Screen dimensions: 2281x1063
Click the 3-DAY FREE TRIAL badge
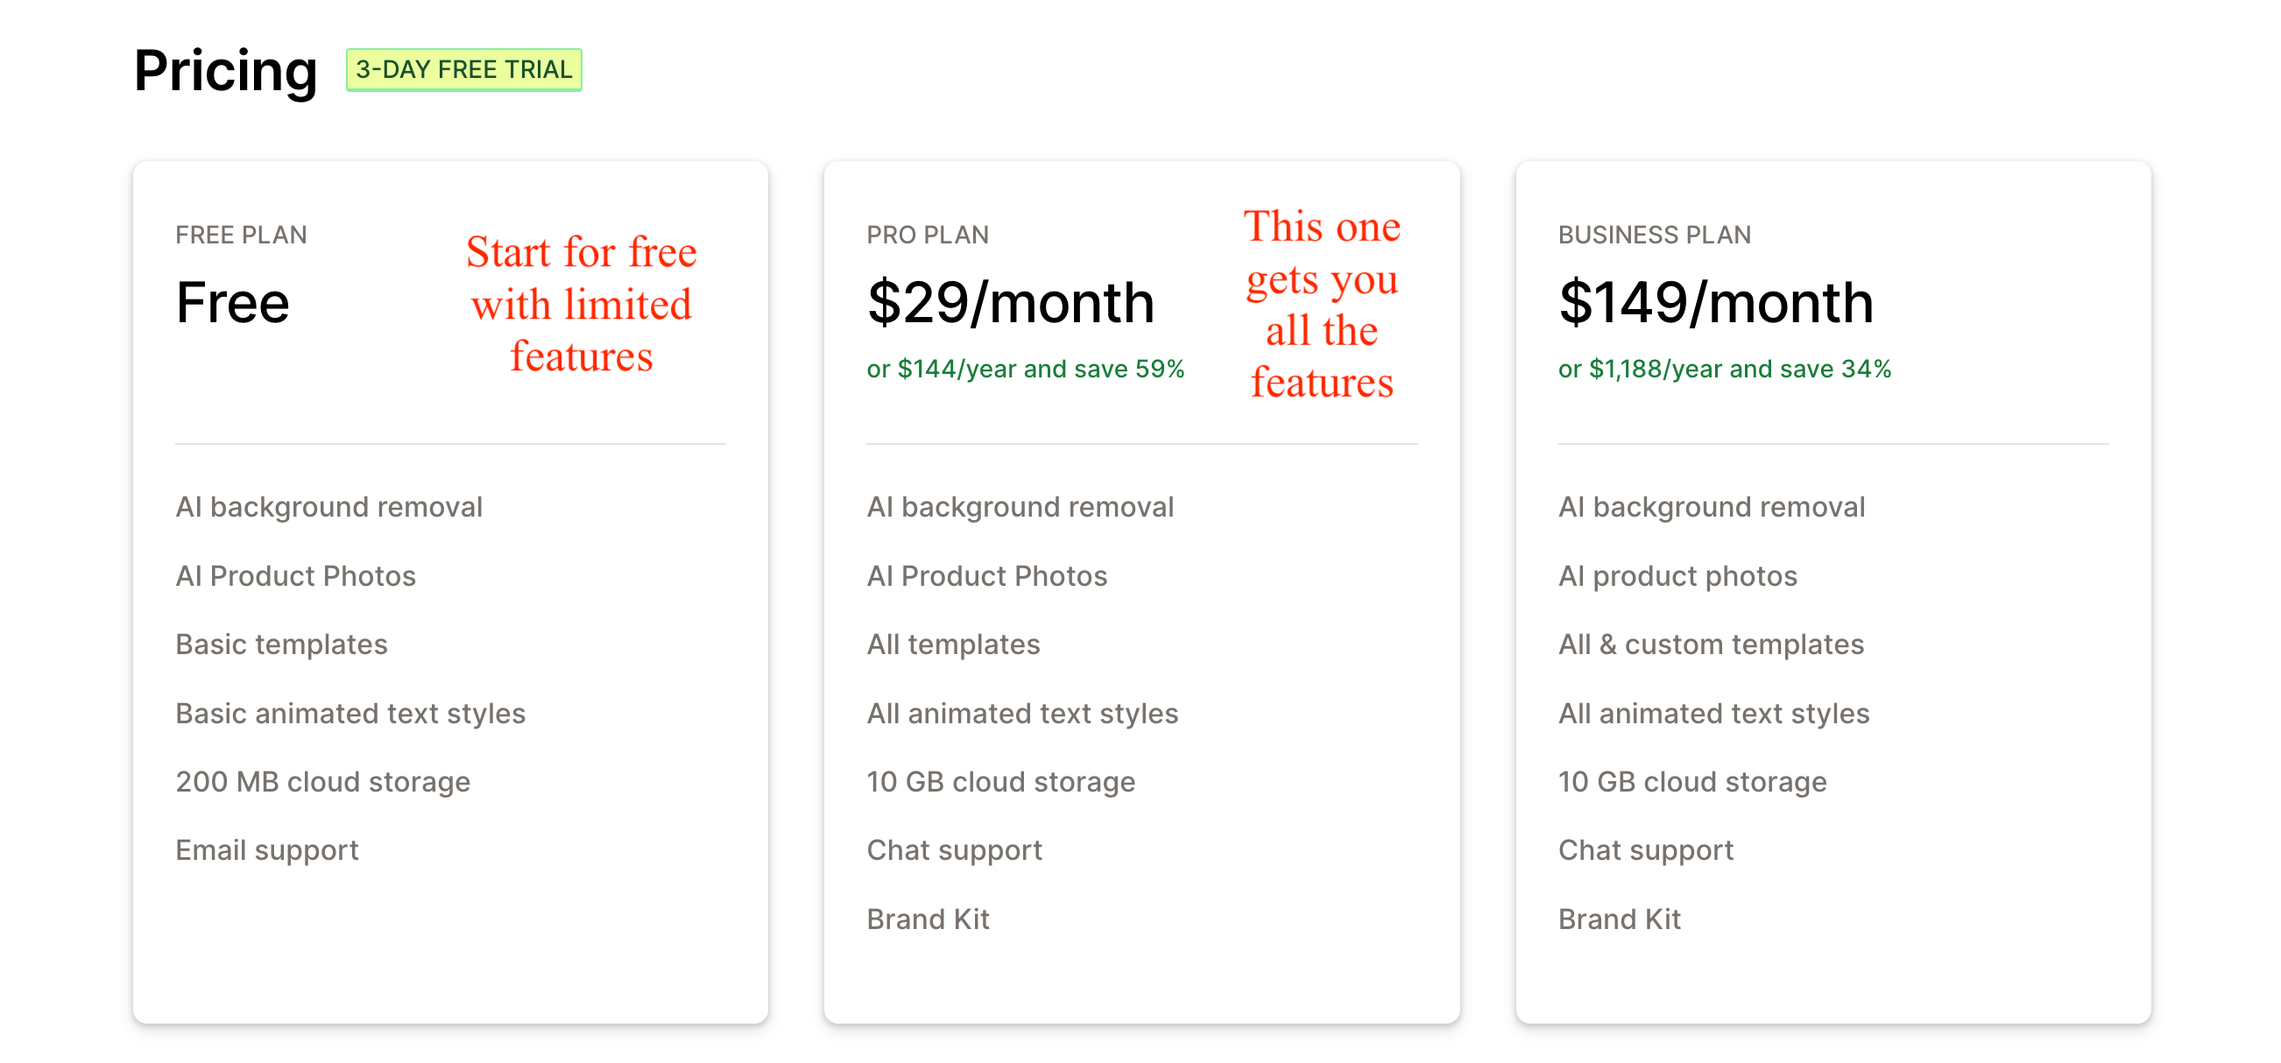click(x=463, y=70)
